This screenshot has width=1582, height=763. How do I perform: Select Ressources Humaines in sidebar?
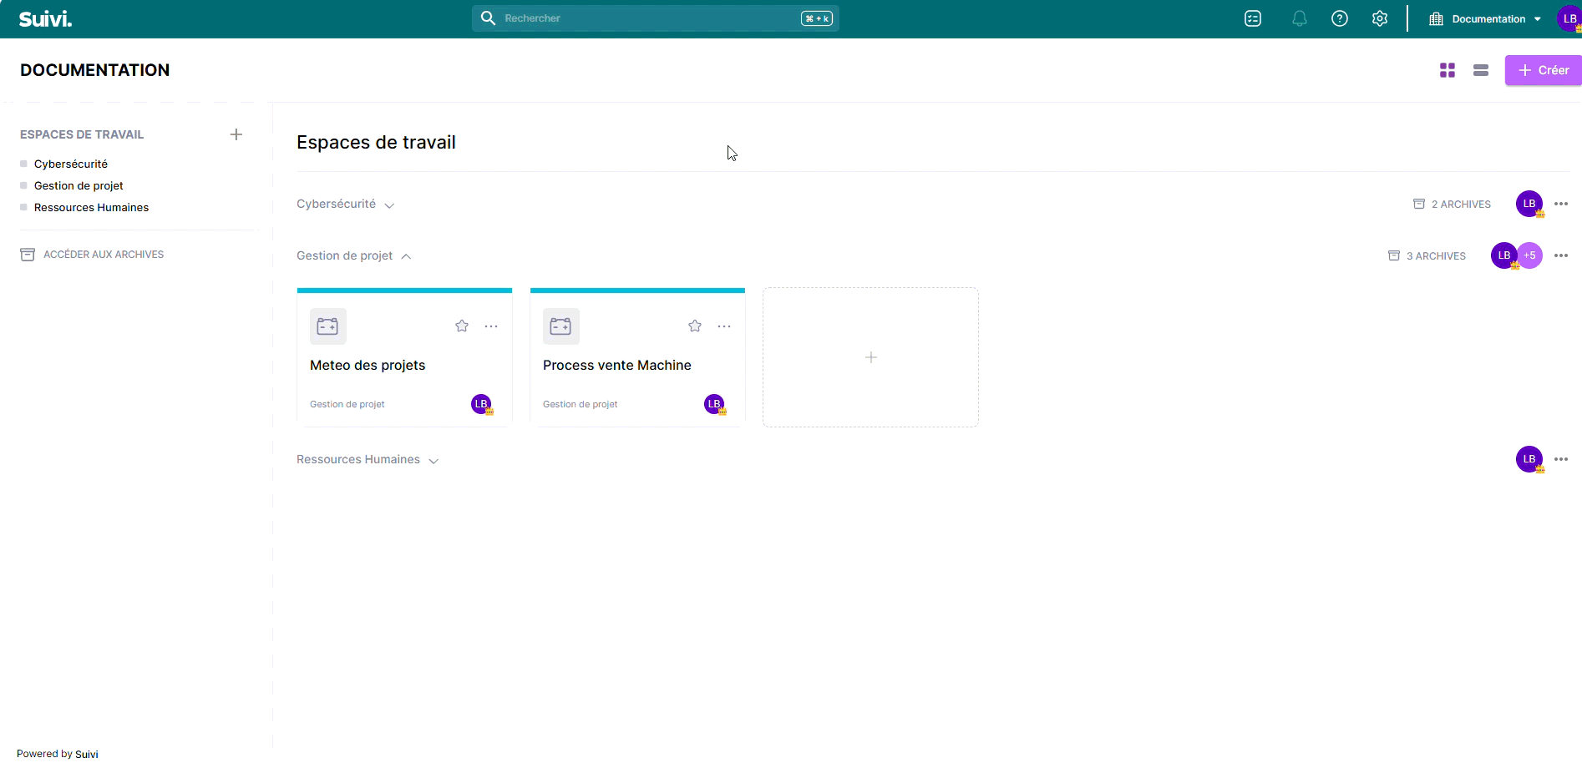pyautogui.click(x=91, y=208)
